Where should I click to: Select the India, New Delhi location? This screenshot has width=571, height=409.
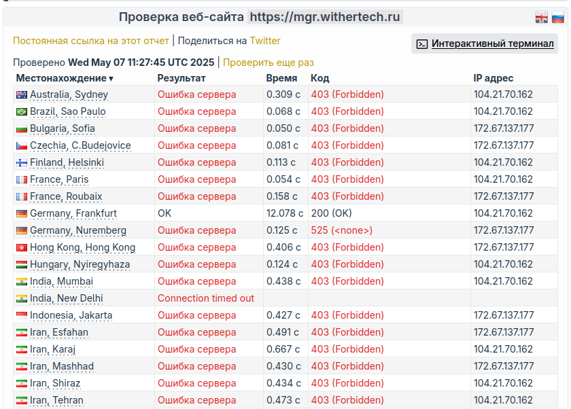pyautogui.click(x=66, y=298)
